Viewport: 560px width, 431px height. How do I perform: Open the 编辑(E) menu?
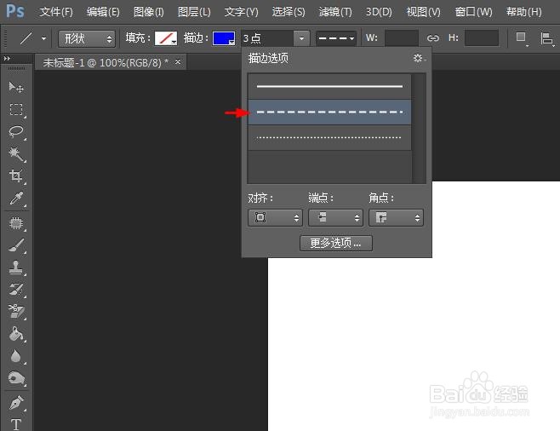pos(103,12)
